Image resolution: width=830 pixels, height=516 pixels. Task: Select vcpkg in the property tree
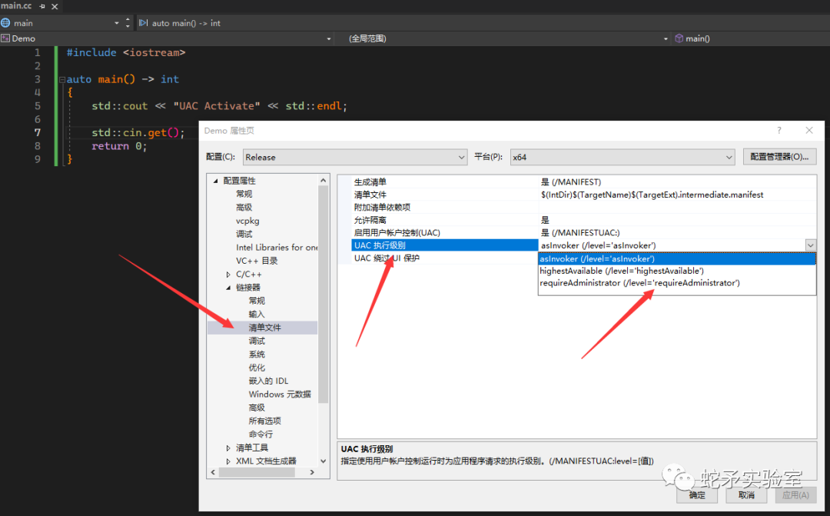[247, 221]
